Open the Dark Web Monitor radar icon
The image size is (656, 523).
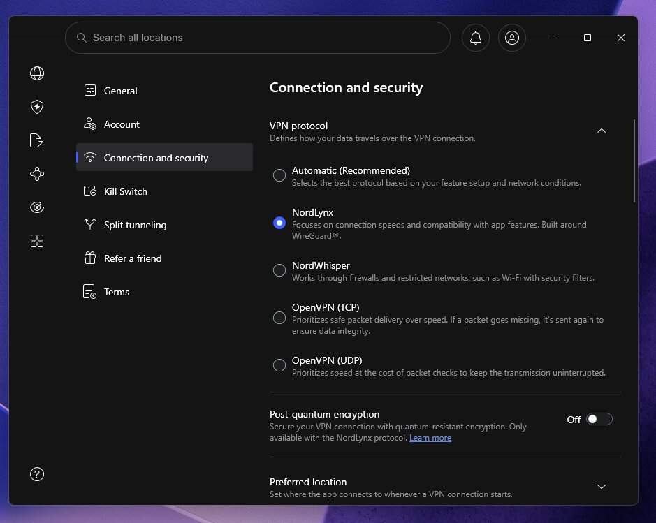click(x=37, y=207)
